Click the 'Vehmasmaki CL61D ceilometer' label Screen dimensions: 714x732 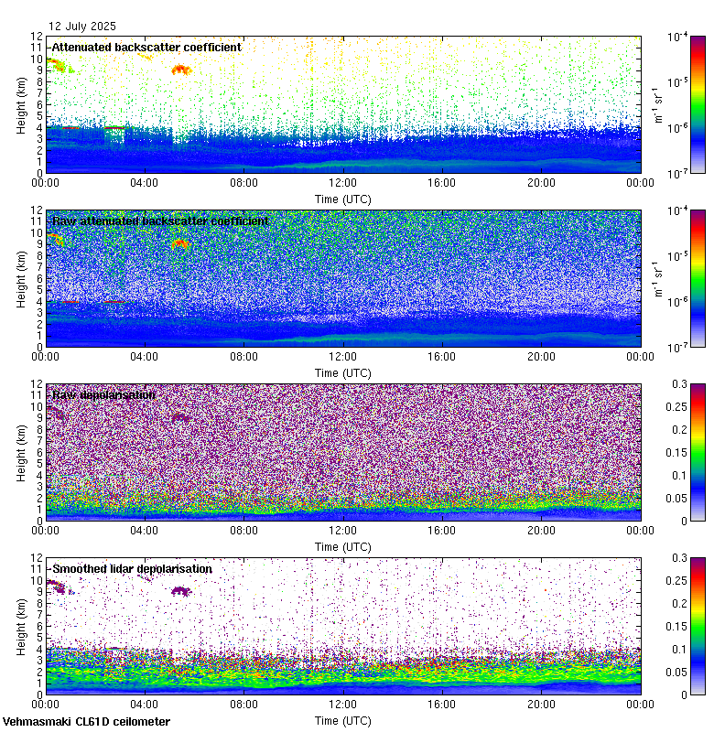point(86,722)
